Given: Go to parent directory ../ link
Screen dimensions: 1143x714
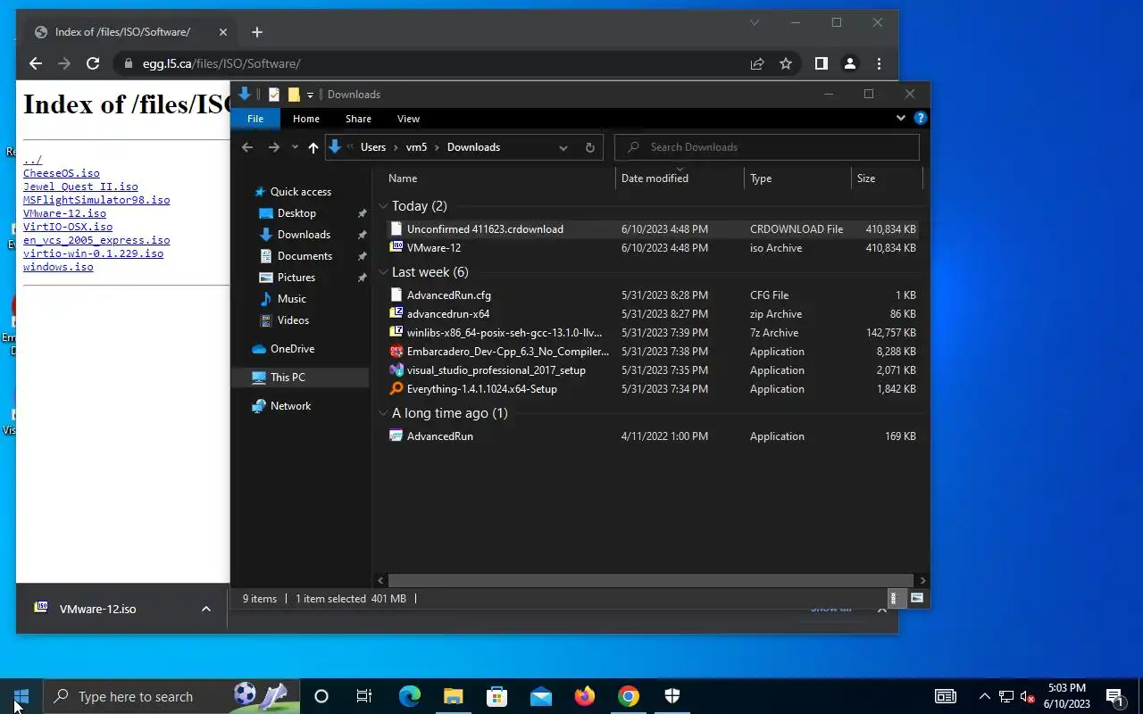Looking at the screenshot, I should (32, 160).
